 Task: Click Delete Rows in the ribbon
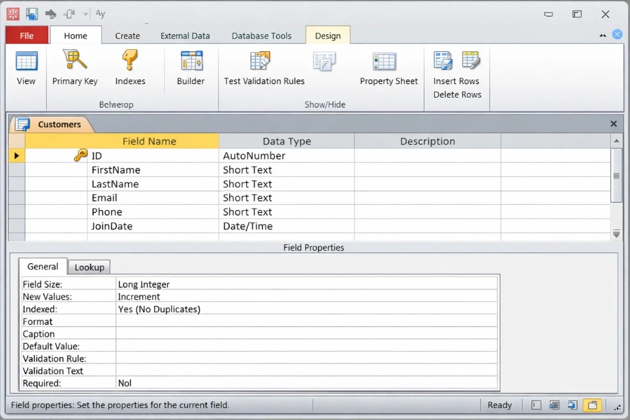[457, 94]
